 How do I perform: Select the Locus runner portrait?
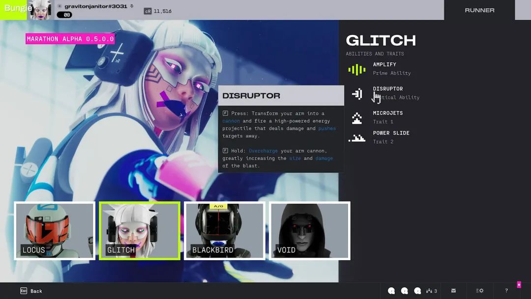click(x=55, y=230)
